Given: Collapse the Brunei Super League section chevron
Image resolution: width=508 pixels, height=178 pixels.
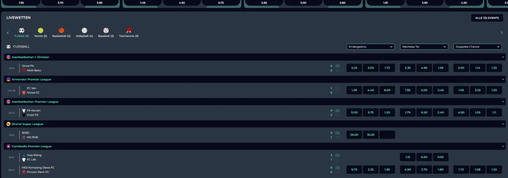Looking at the screenshot, I should point(503,124).
